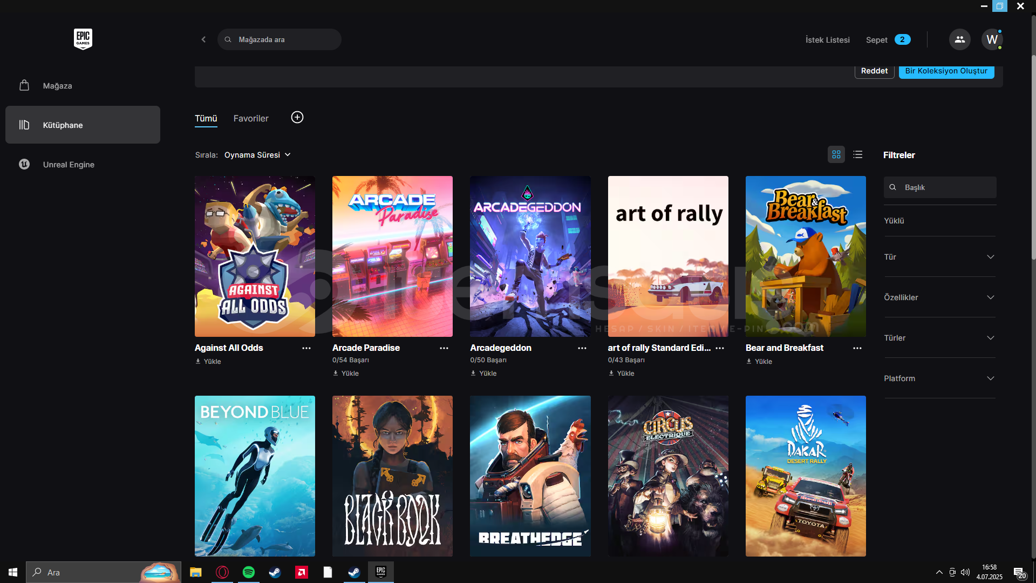Open Beyond Blue cover art
This screenshot has width=1036, height=583.
point(255,476)
